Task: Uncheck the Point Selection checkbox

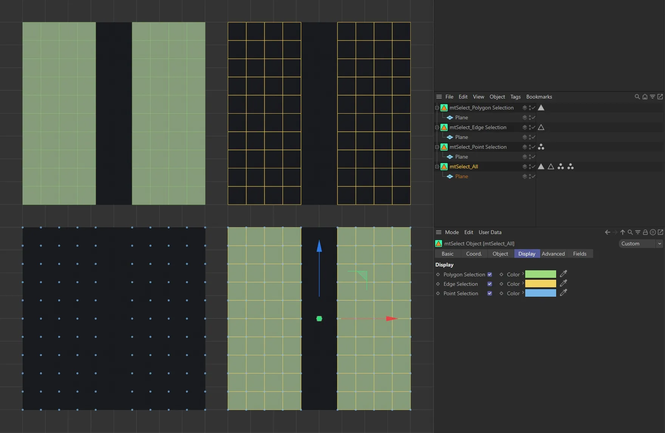Action: (490, 293)
